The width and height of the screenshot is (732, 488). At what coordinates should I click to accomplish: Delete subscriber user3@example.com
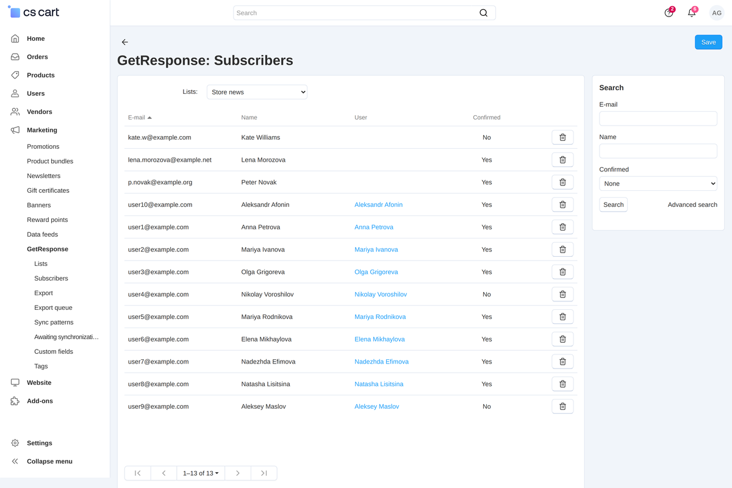562,272
